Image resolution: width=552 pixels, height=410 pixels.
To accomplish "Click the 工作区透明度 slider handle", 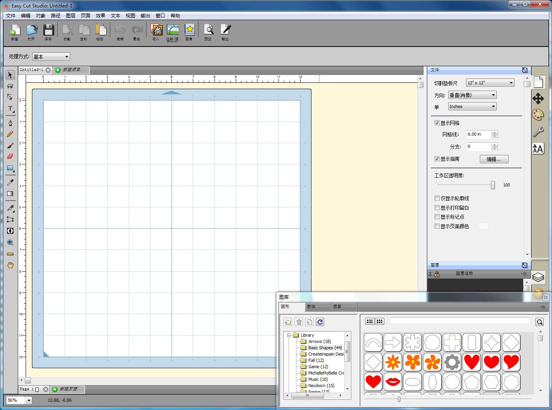I will [493, 185].
